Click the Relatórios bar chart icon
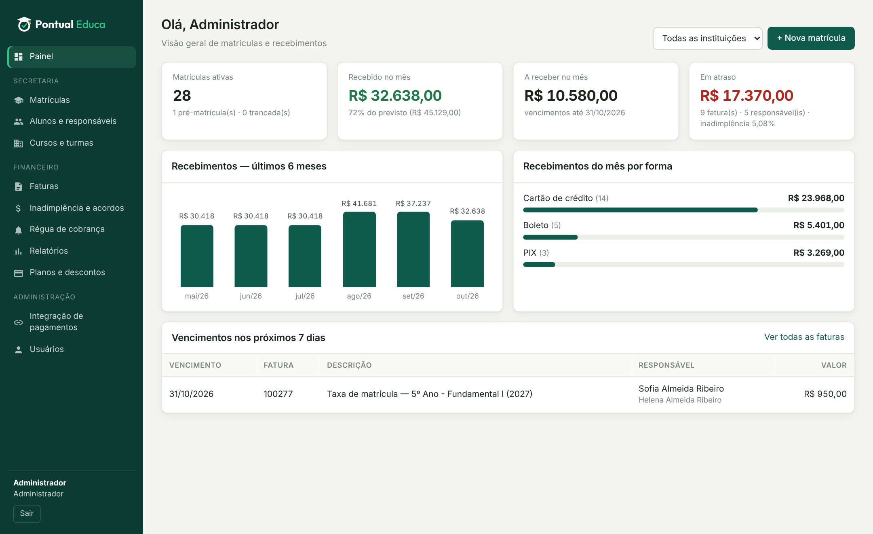Image resolution: width=873 pixels, height=534 pixels. point(19,251)
